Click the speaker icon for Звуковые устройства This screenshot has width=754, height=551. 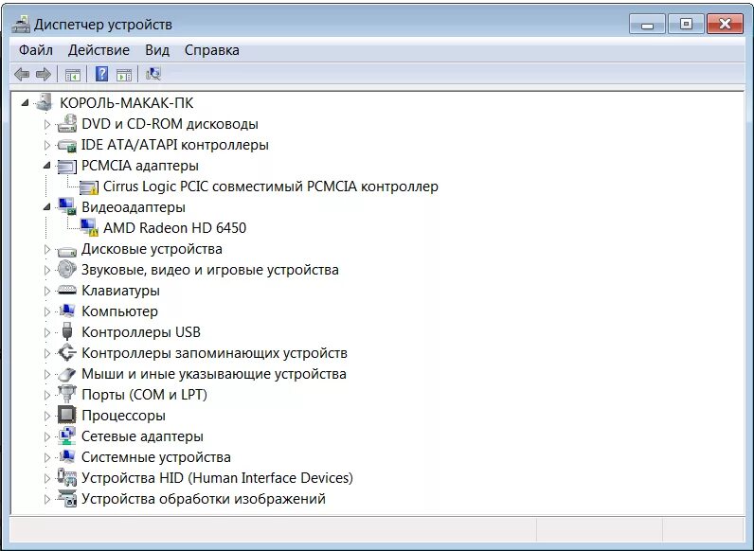pos(67,269)
